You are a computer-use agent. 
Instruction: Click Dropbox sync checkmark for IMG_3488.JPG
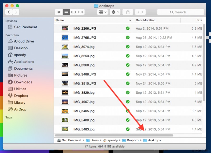128,74
